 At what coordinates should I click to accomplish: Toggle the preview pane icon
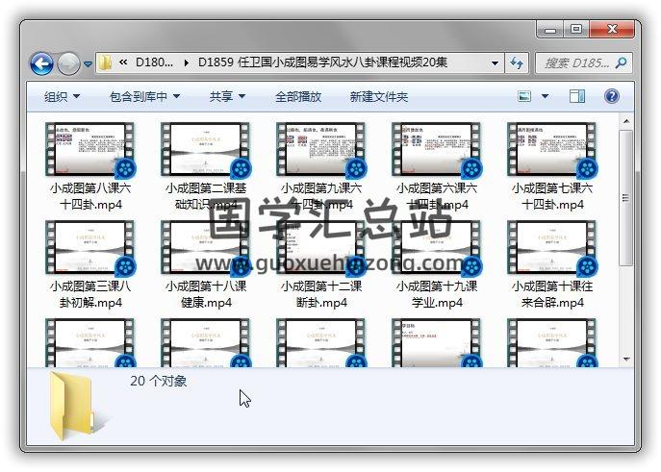tap(577, 96)
